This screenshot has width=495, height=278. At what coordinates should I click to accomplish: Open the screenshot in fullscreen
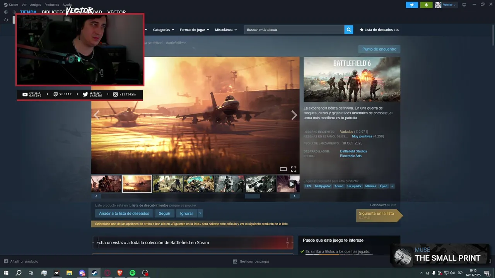[x=294, y=169]
